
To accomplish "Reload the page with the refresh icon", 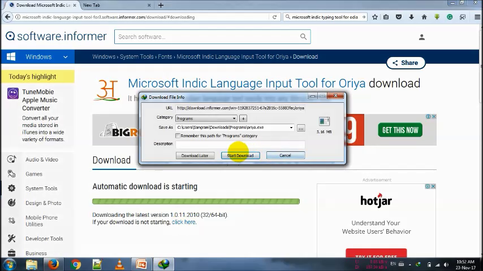I will pos(274,18).
